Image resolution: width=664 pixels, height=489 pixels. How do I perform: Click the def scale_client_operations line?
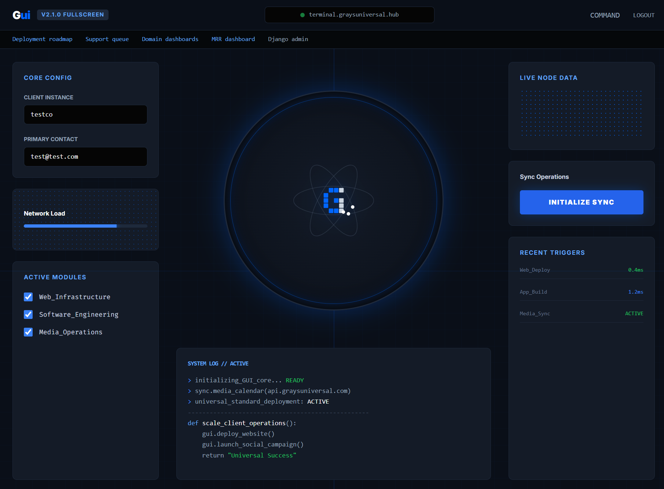pyautogui.click(x=242, y=423)
